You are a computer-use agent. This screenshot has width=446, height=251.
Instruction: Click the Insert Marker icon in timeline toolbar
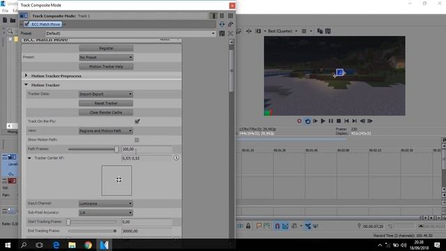pyautogui.click(x=259, y=226)
